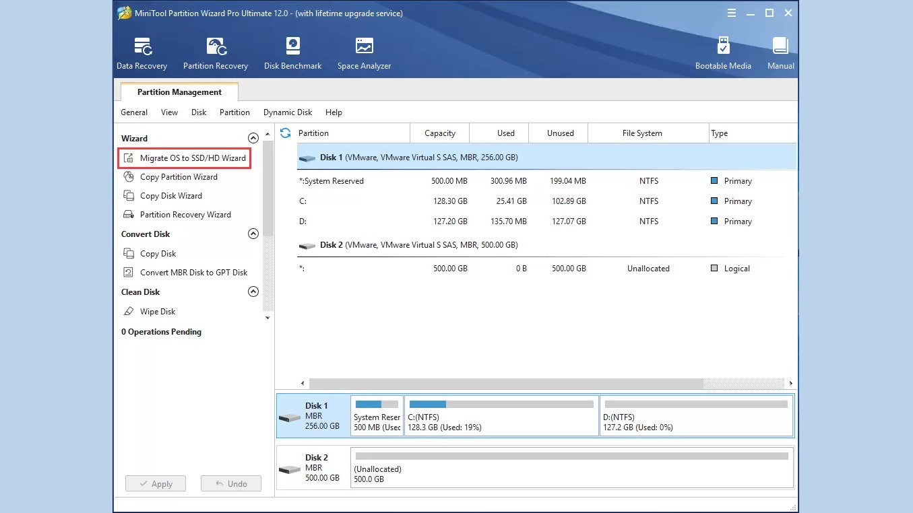Sort by the File System column header
The image size is (913, 513).
coord(649,133)
